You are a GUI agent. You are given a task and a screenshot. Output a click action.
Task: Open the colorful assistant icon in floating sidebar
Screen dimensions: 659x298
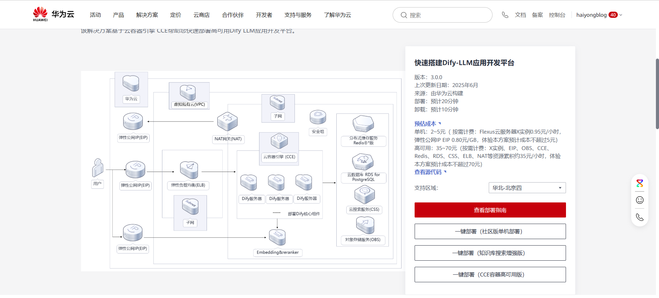click(640, 183)
